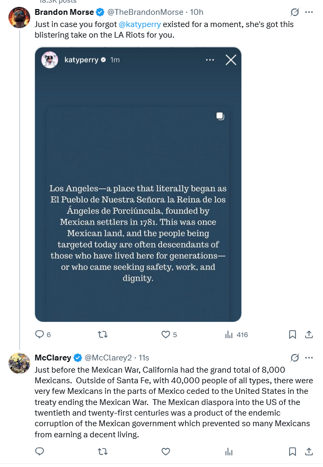This screenshot has height=467, width=323.
Task: Click Grok icon on Brandon Morse's post
Action: pos(295,12)
